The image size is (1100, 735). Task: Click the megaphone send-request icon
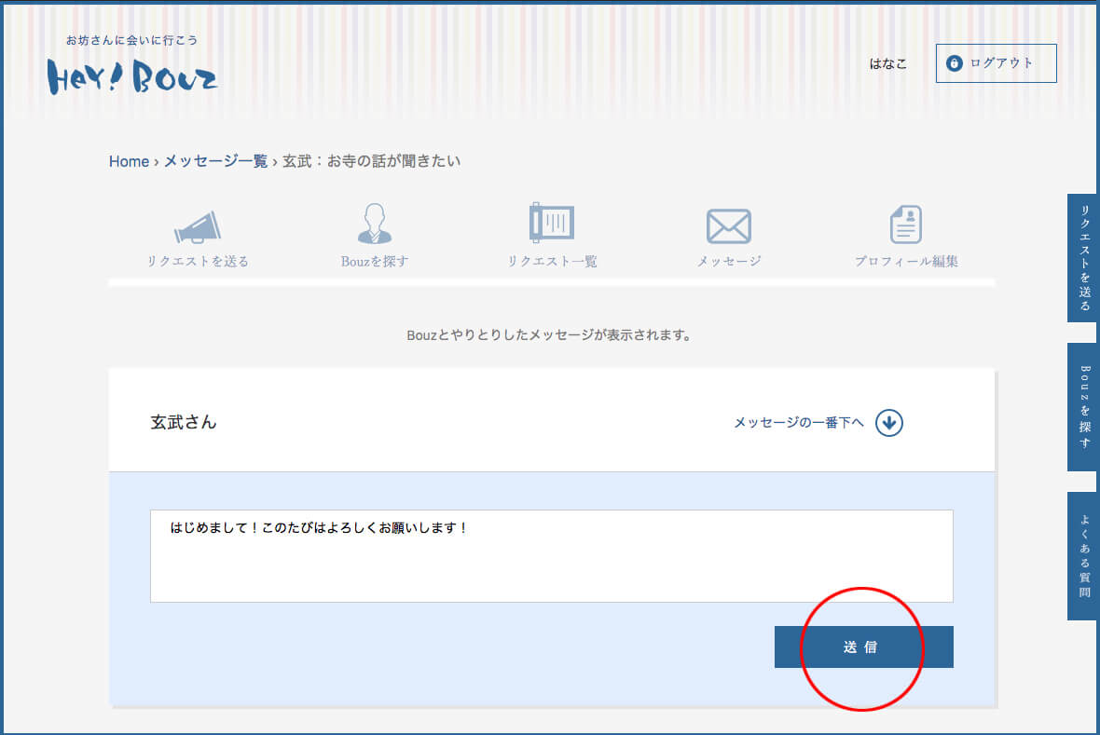point(198,227)
